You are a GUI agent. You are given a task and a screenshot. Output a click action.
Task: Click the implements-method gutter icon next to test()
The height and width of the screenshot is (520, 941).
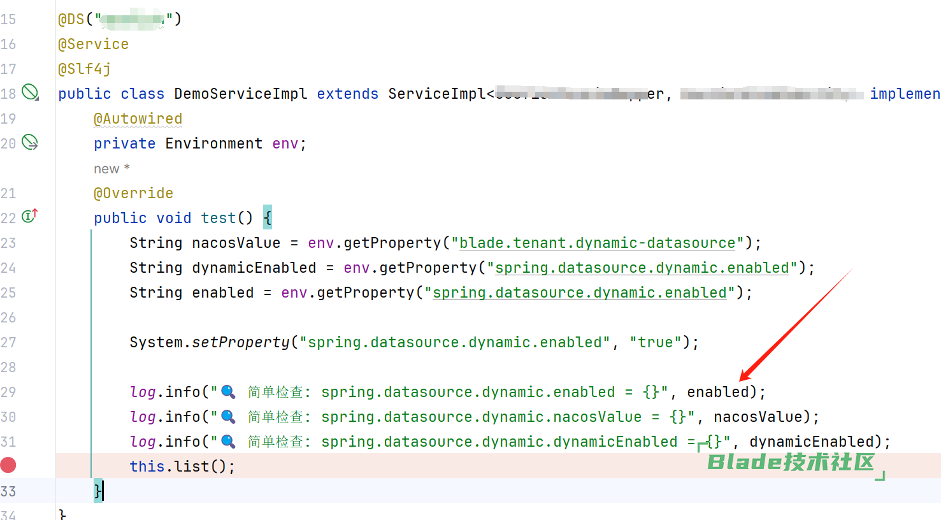tap(30, 217)
